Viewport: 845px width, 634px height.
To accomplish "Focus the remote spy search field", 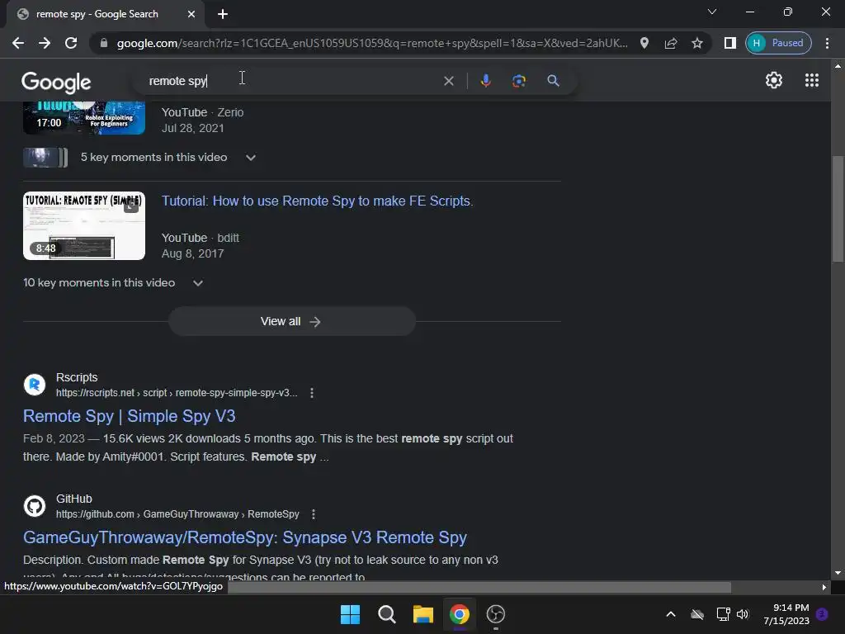I will click(291, 81).
